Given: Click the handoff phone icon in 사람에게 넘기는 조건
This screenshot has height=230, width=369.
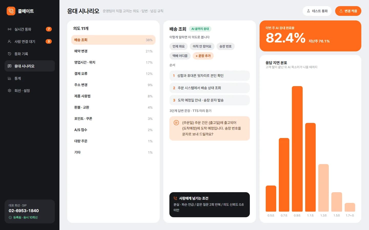Looking at the screenshot, I should click(x=175, y=198).
